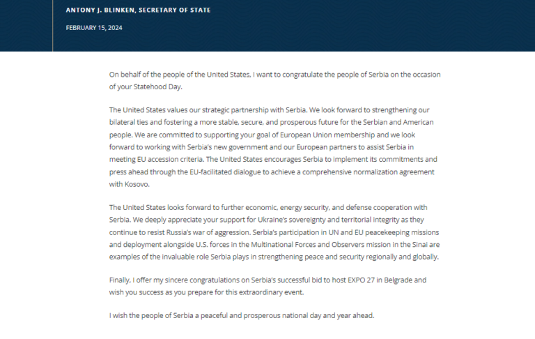
Task: Click the sentence 'The United States values our strategic partnership'
Action: 208,110
